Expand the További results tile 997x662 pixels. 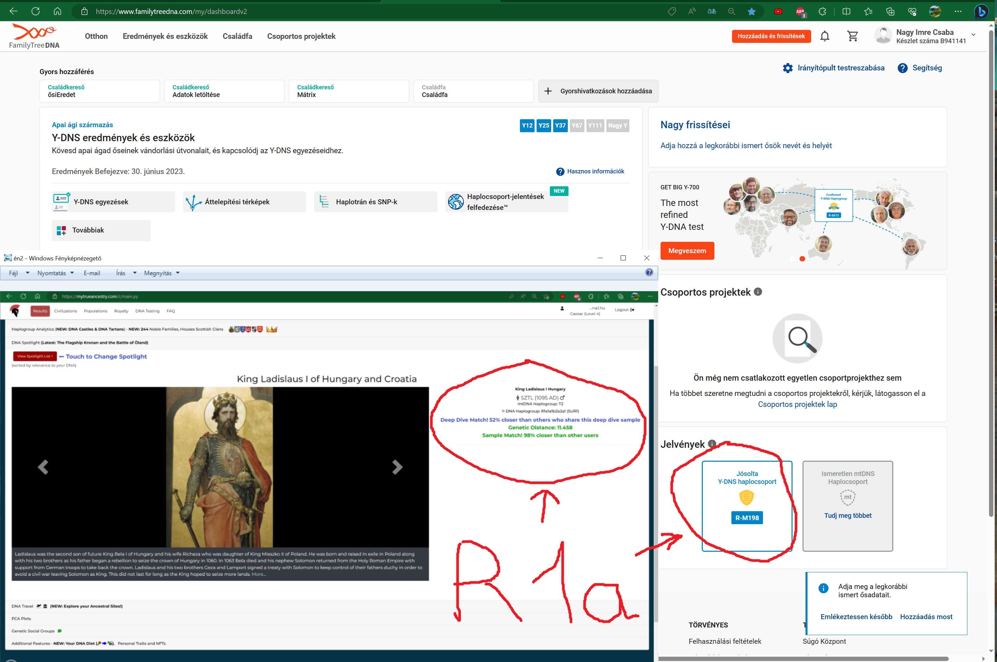click(x=101, y=230)
